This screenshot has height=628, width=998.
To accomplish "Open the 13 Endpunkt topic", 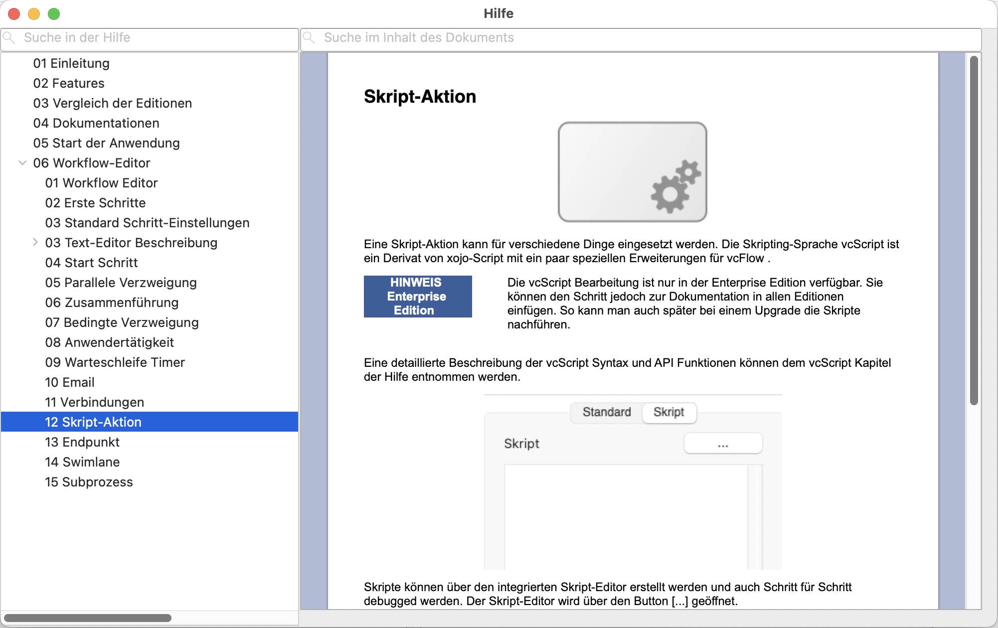I will click(82, 442).
